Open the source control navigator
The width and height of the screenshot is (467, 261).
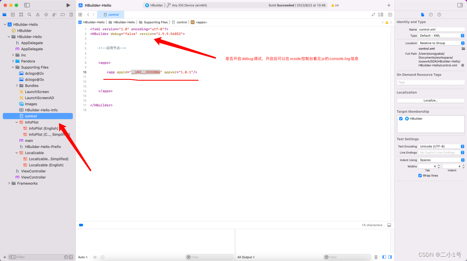(13, 15)
